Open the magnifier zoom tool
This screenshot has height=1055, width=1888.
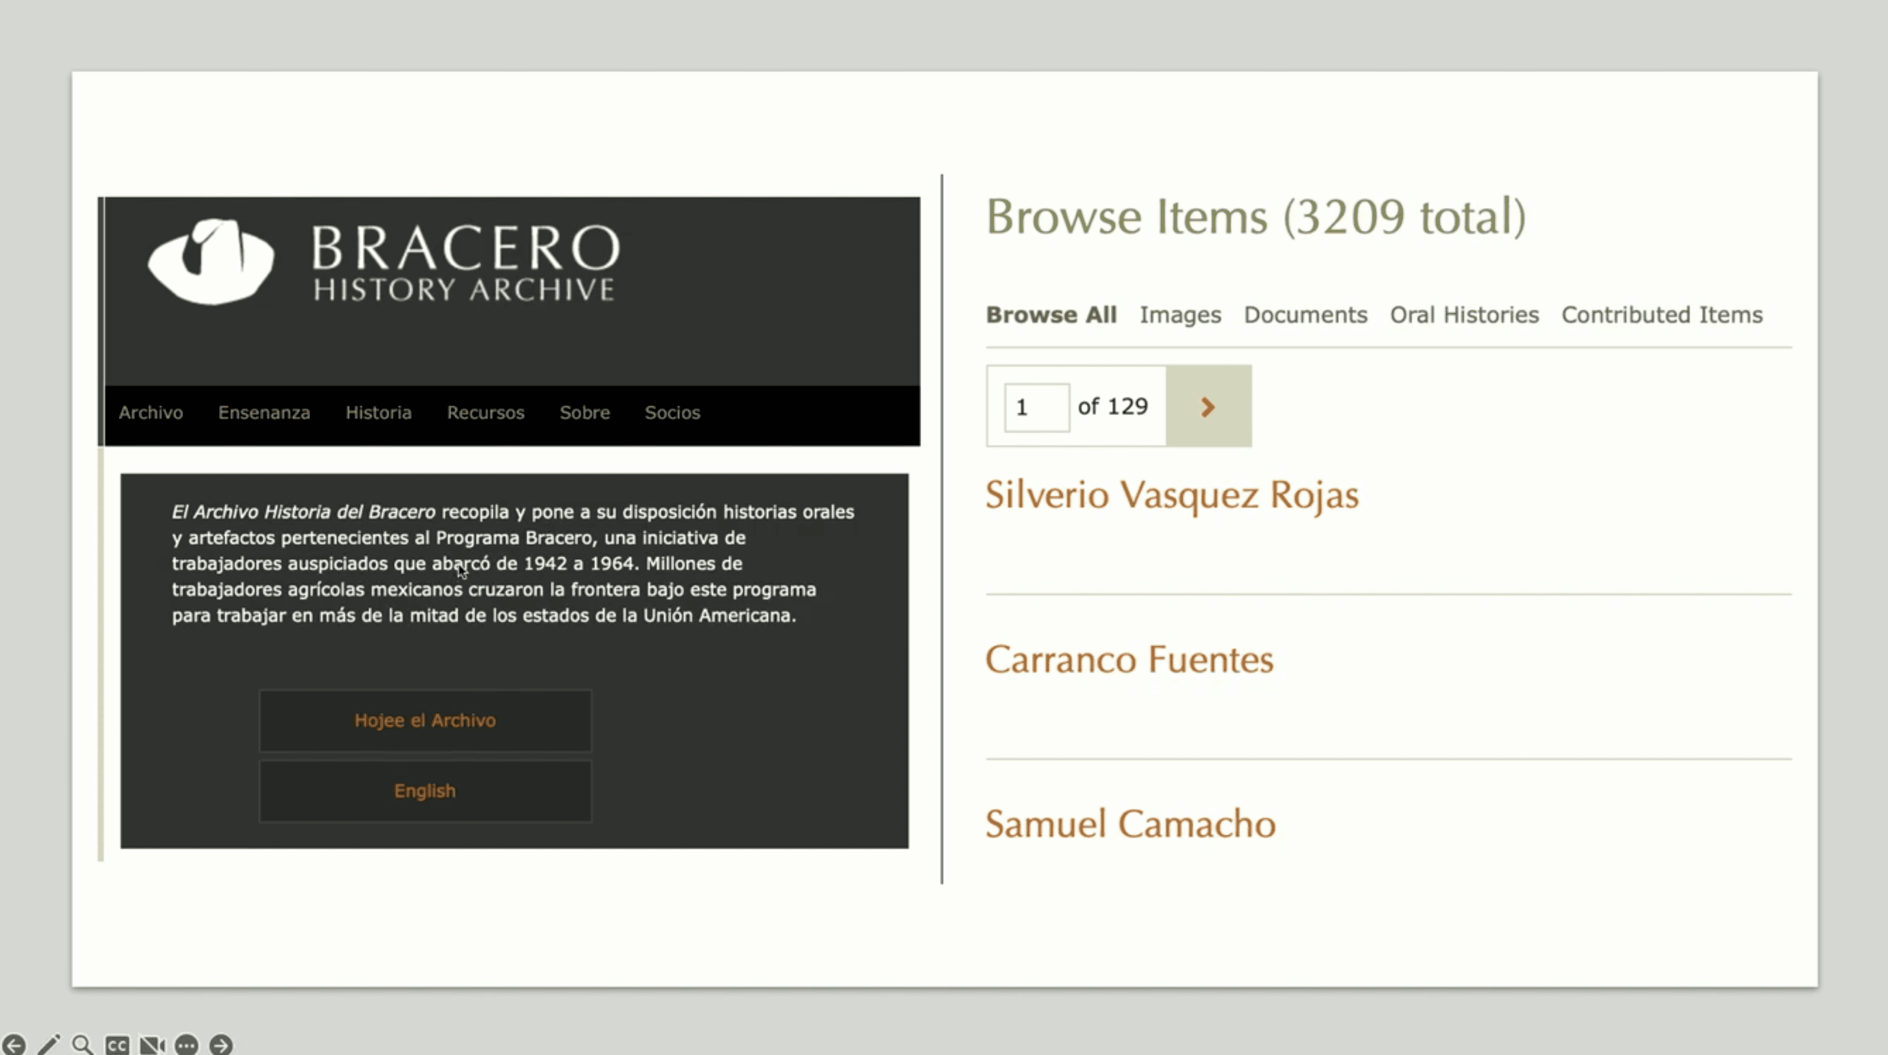(x=82, y=1044)
